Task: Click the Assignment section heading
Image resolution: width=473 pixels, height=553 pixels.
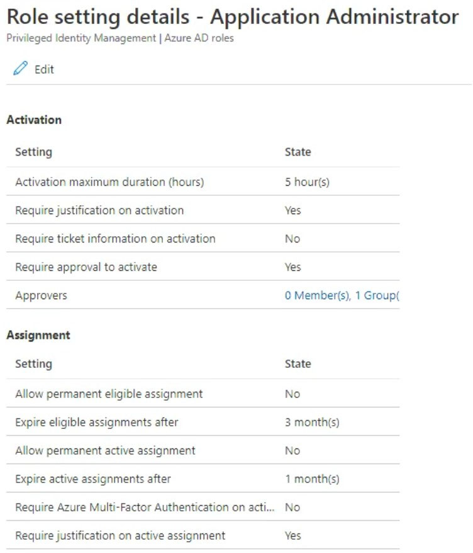Action: pyautogui.click(x=38, y=335)
